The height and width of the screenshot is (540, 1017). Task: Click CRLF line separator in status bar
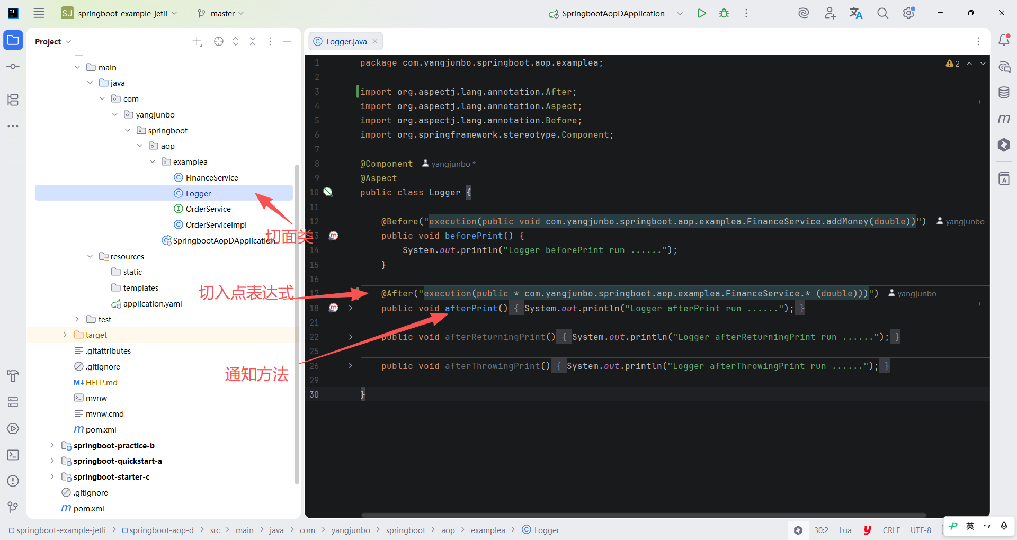click(891, 530)
